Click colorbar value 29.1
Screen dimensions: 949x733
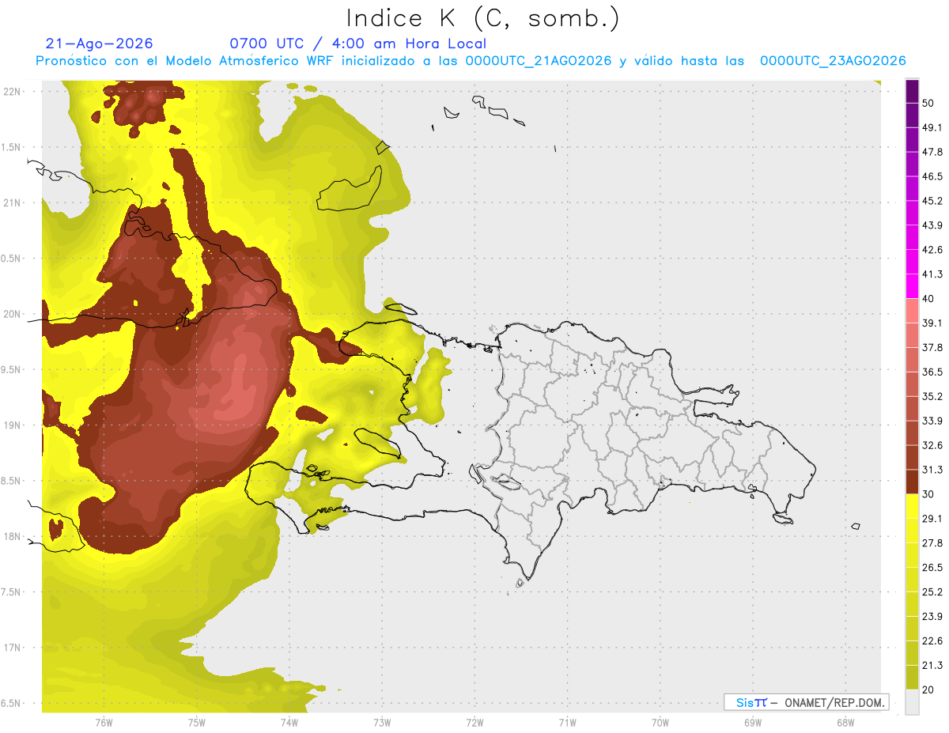coord(932,519)
